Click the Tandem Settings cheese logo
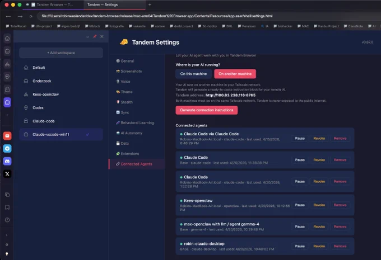Screen dimensions: 381x260 coord(124,42)
